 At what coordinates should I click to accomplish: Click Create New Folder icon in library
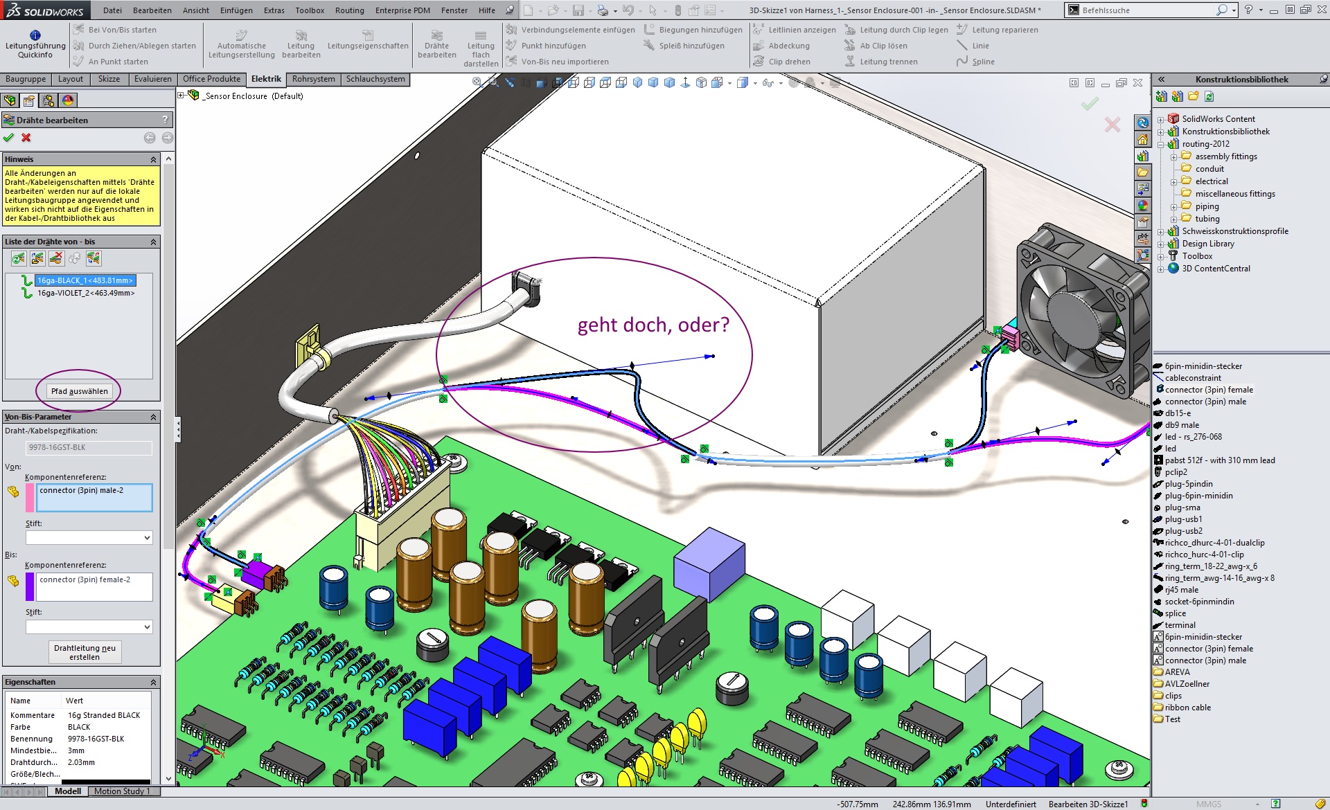(x=1193, y=96)
